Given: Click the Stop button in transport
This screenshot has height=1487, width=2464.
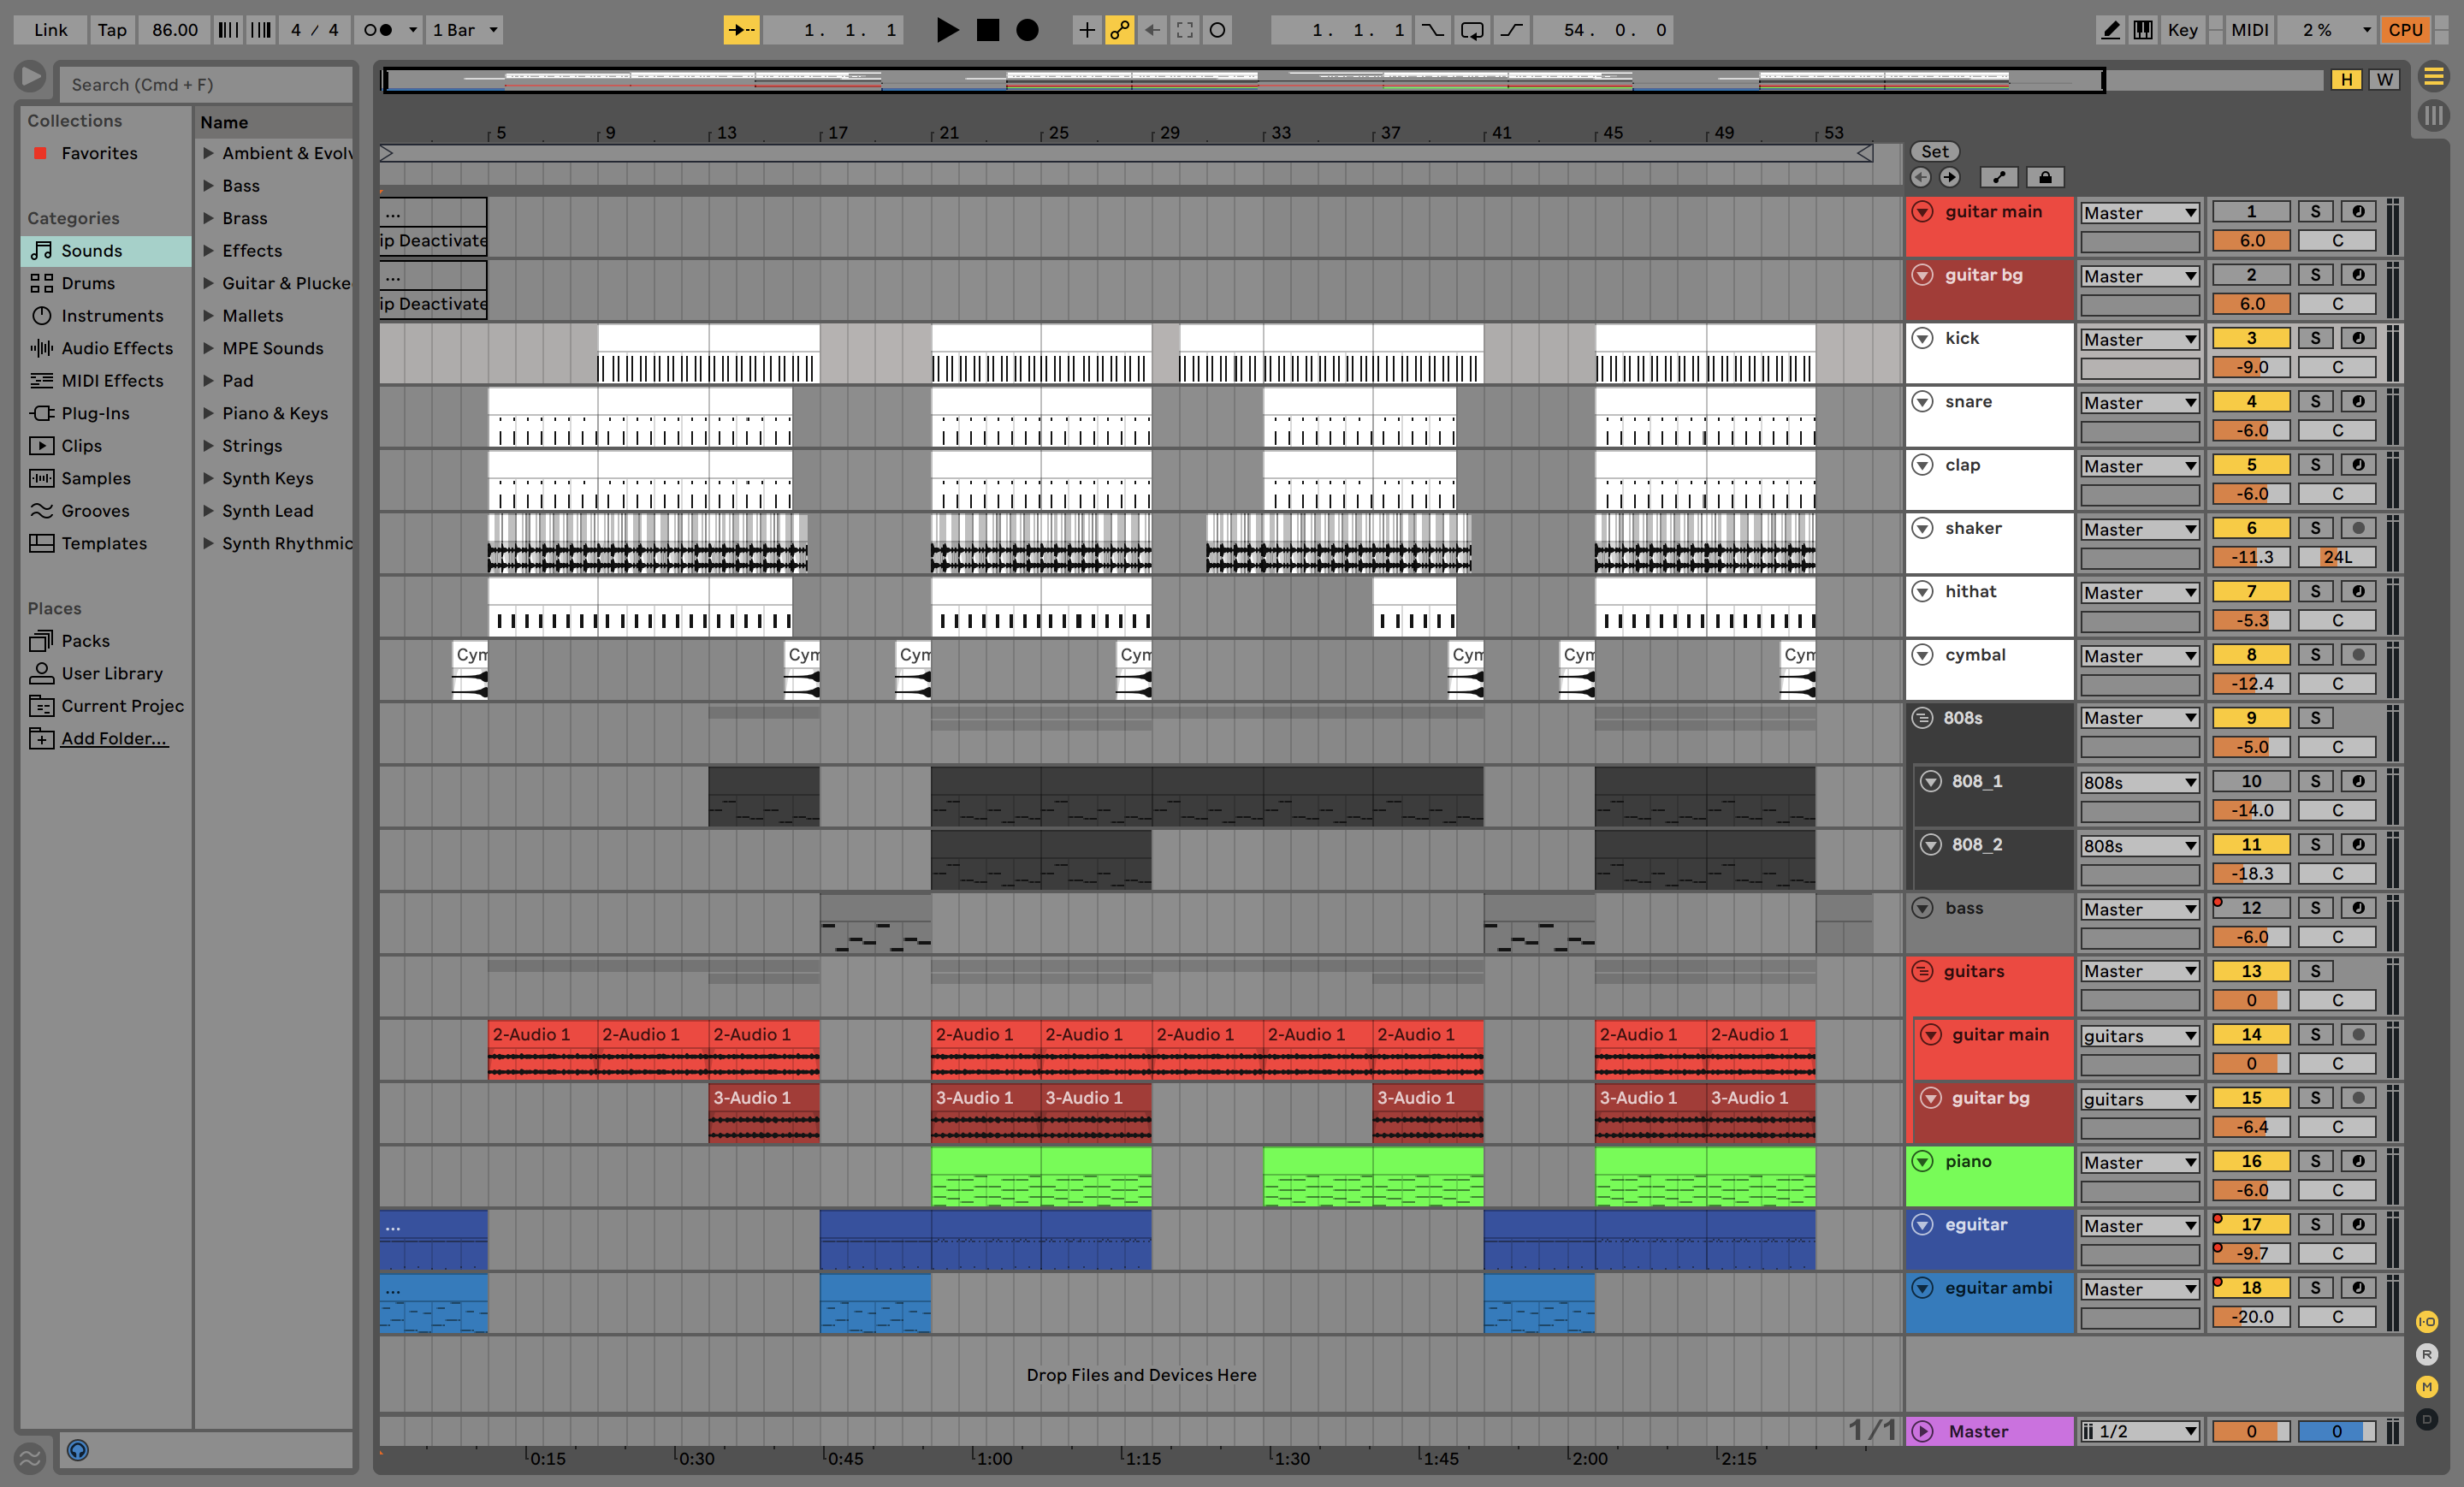Looking at the screenshot, I should coord(987,30).
